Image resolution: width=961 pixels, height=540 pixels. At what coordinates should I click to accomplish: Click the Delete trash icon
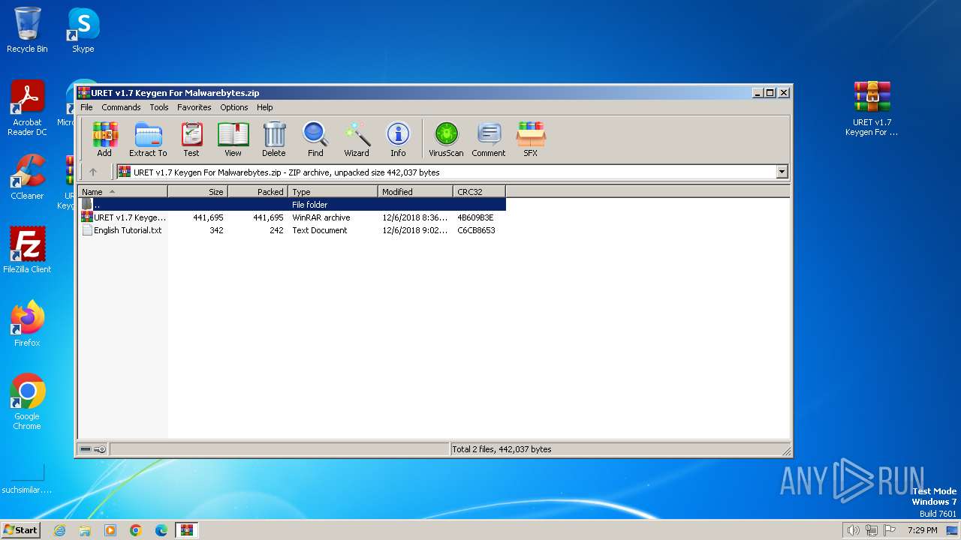pyautogui.click(x=274, y=139)
